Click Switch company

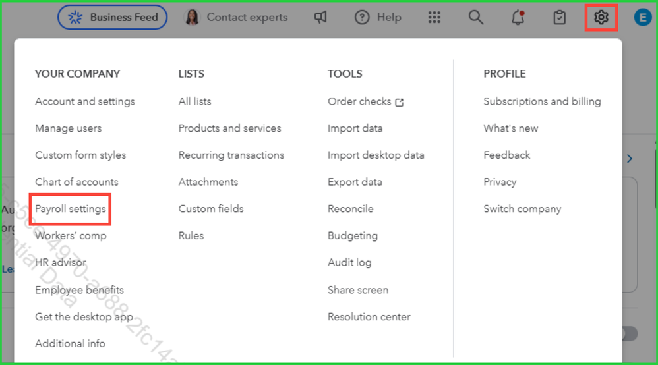click(x=522, y=209)
